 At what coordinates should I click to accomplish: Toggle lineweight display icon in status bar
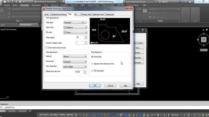(x=121, y=115)
